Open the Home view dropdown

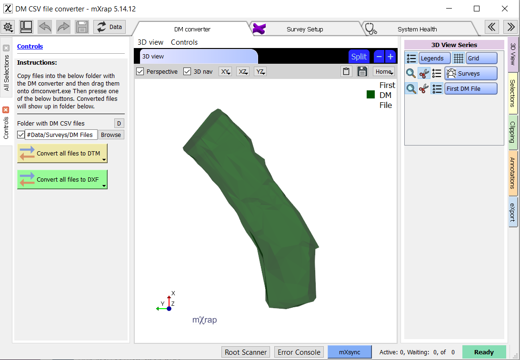(x=384, y=71)
